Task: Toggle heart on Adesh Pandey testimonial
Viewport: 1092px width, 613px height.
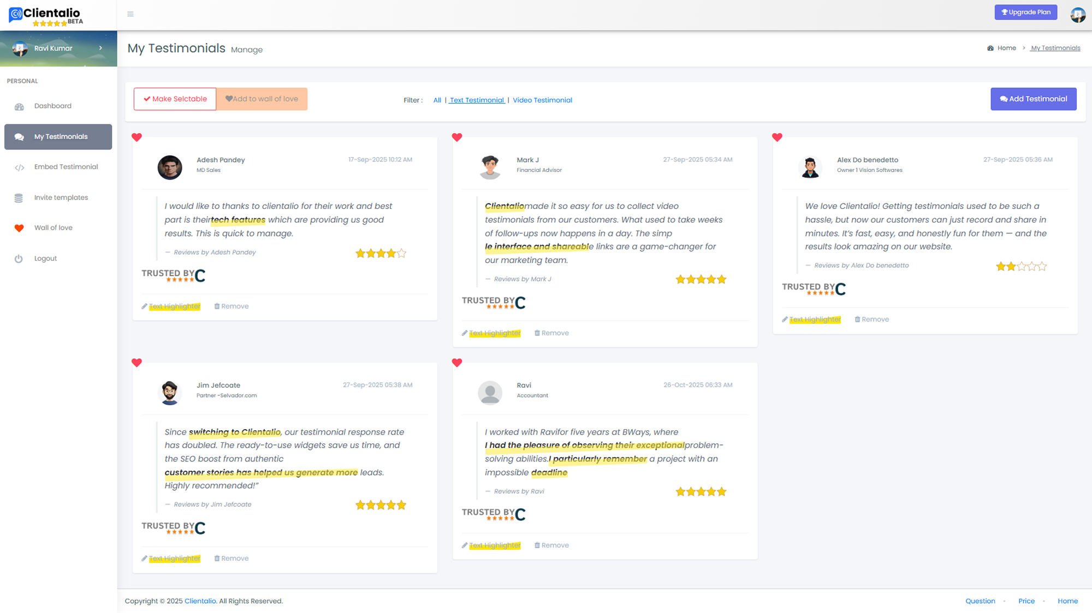Action: pos(137,137)
